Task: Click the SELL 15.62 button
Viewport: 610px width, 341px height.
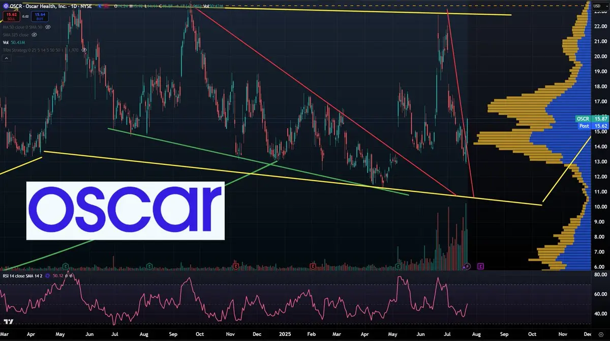Action: pos(11,16)
